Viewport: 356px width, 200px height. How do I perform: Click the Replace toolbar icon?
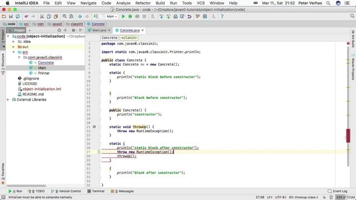pos(71,16)
